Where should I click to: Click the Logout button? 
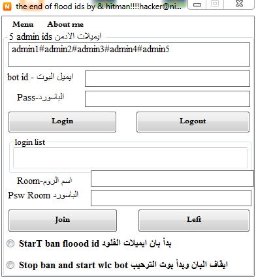(x=193, y=122)
